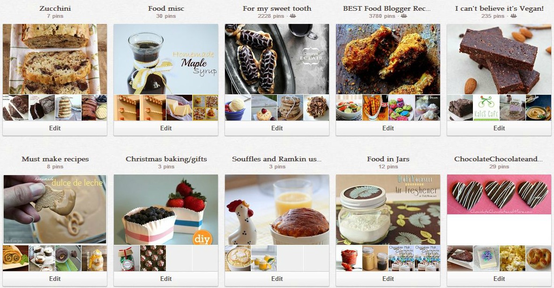The height and width of the screenshot is (288, 554).
Task: Open the I can't believe it's Vegan! title
Action: (x=499, y=8)
